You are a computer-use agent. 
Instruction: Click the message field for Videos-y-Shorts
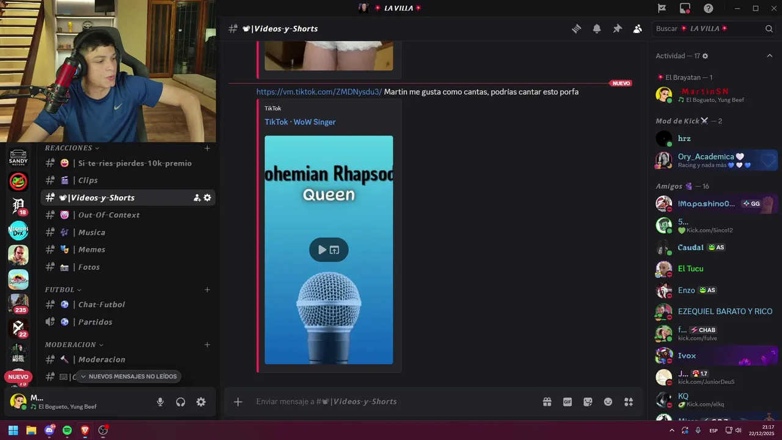(x=394, y=402)
